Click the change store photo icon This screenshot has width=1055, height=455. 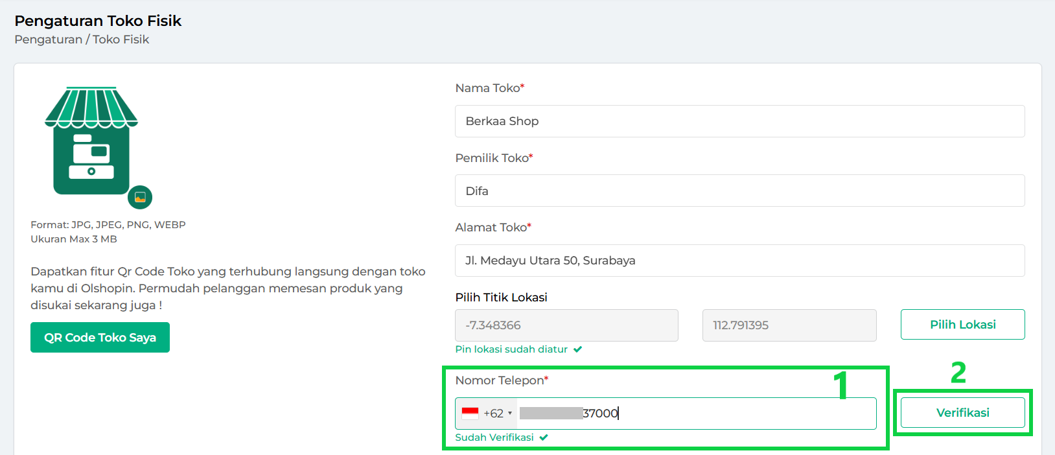(140, 197)
